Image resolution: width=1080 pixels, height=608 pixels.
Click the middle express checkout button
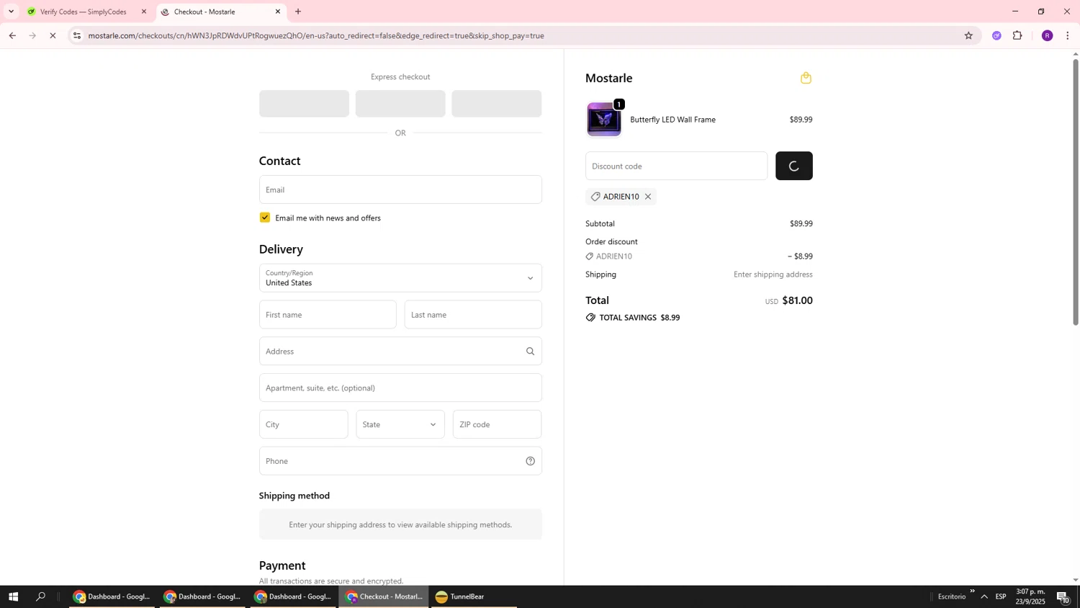[400, 104]
